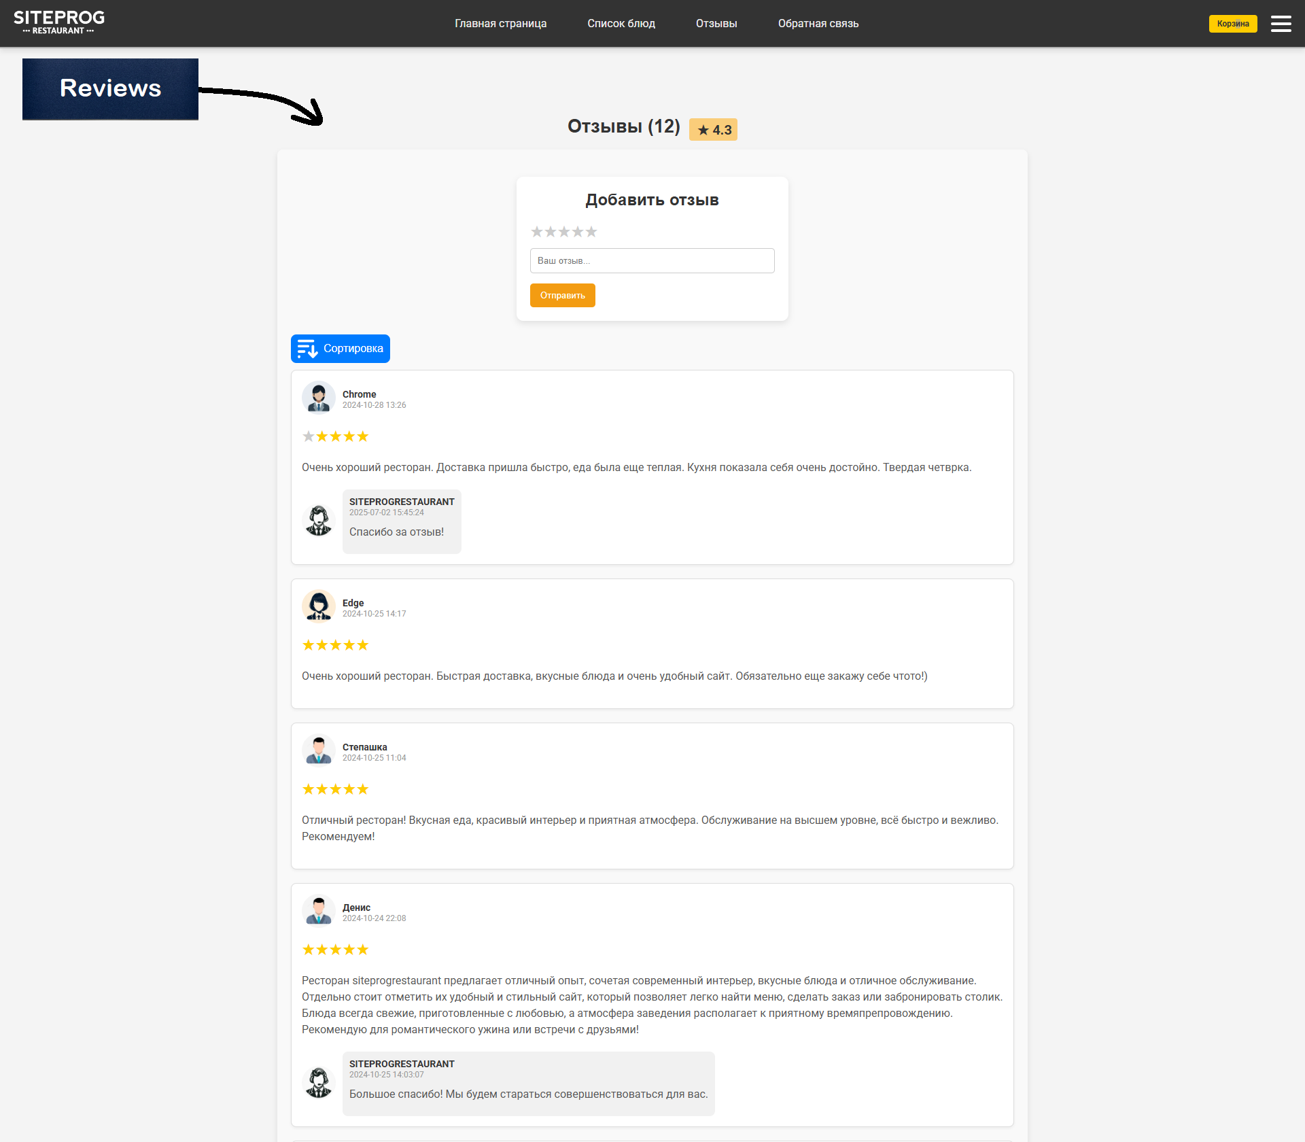The image size is (1305, 1142).
Task: Open the hamburger menu icon
Action: pos(1281,24)
